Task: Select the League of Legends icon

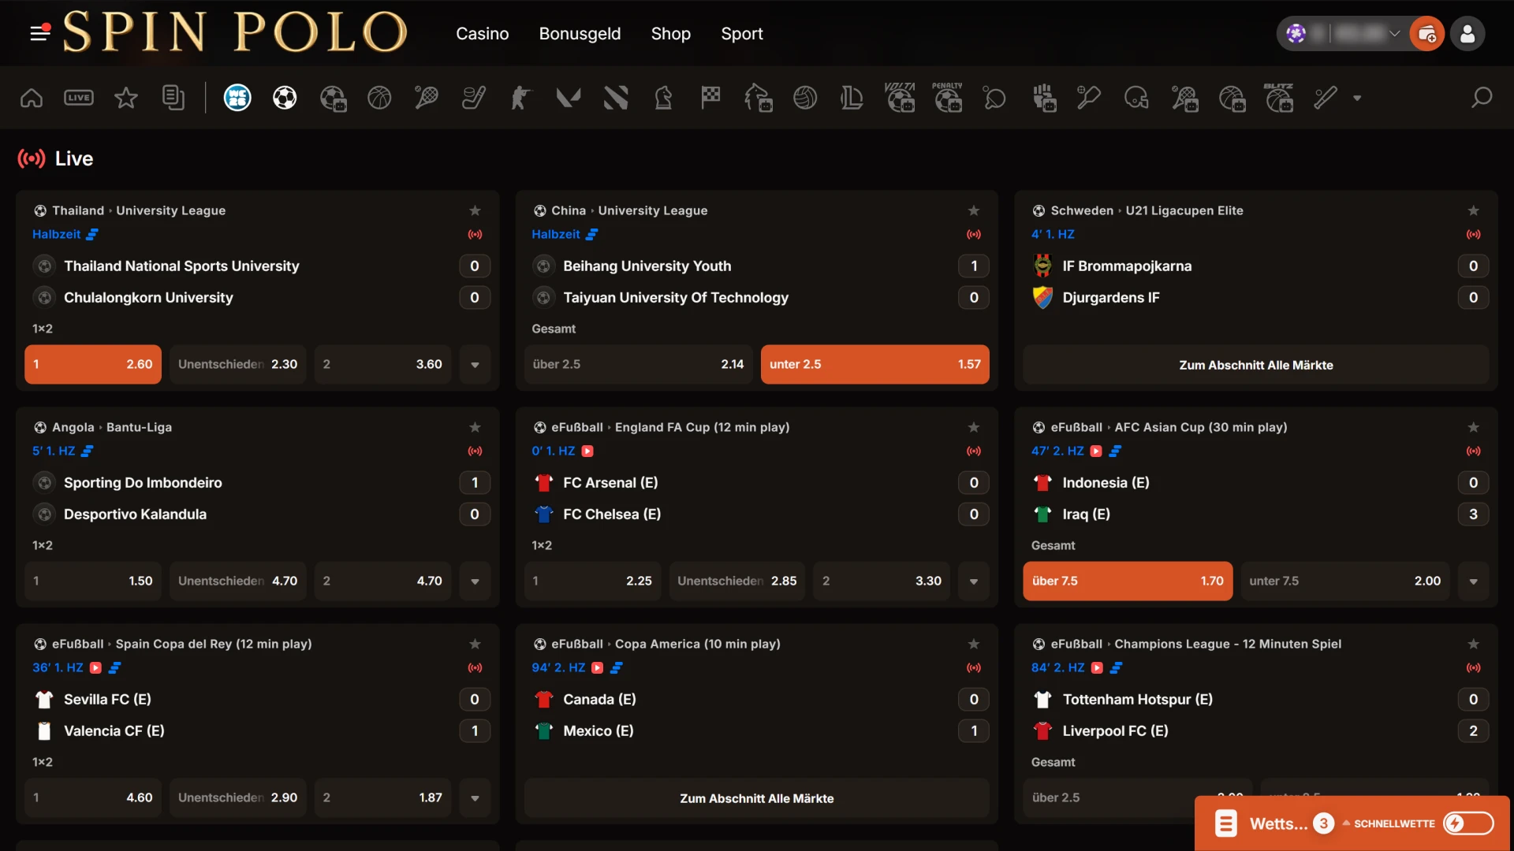Action: tap(852, 98)
